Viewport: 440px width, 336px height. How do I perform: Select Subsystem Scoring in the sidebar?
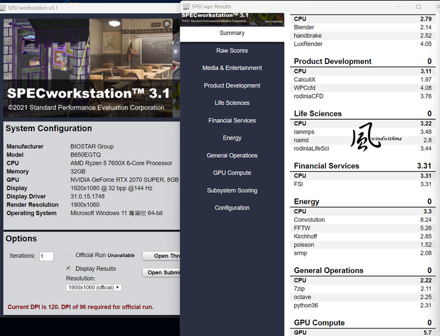pyautogui.click(x=232, y=191)
